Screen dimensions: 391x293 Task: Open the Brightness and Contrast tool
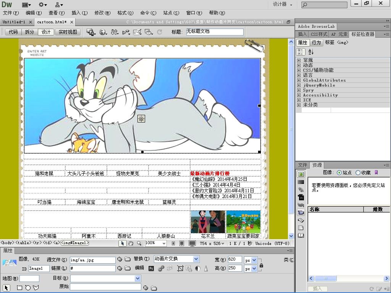click(198, 268)
